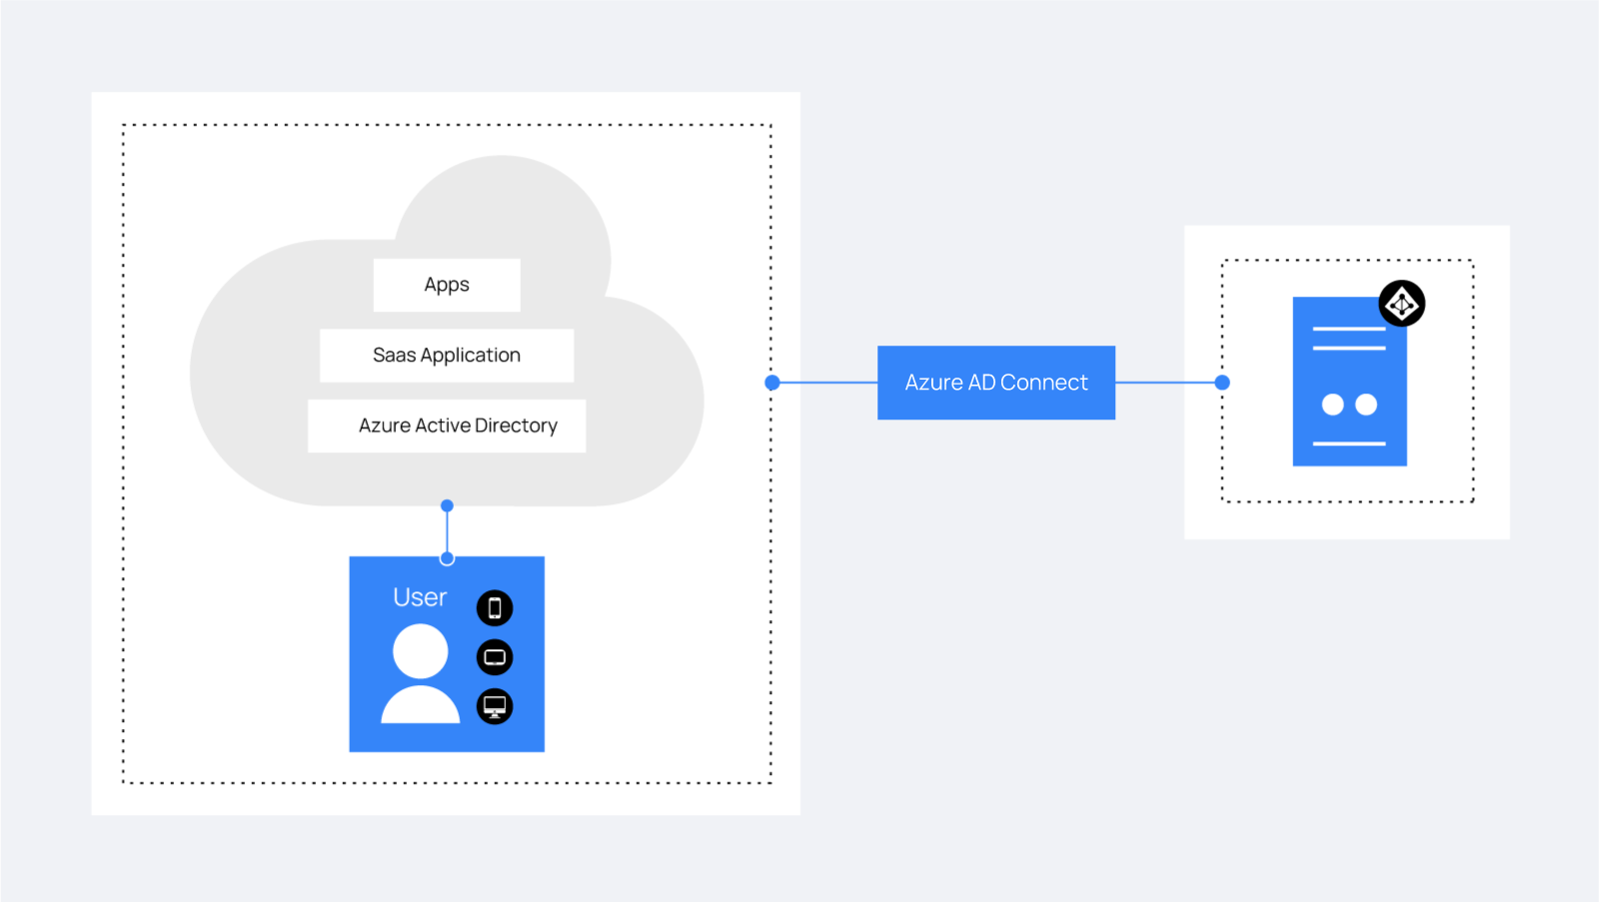This screenshot has width=1599, height=902.
Task: Click the blue server document icon
Action: click(x=1350, y=382)
